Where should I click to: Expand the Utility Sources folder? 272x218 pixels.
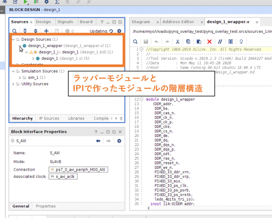[13, 84]
